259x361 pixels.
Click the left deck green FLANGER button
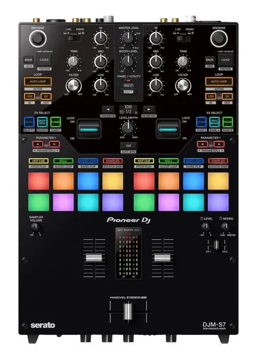coord(55,122)
